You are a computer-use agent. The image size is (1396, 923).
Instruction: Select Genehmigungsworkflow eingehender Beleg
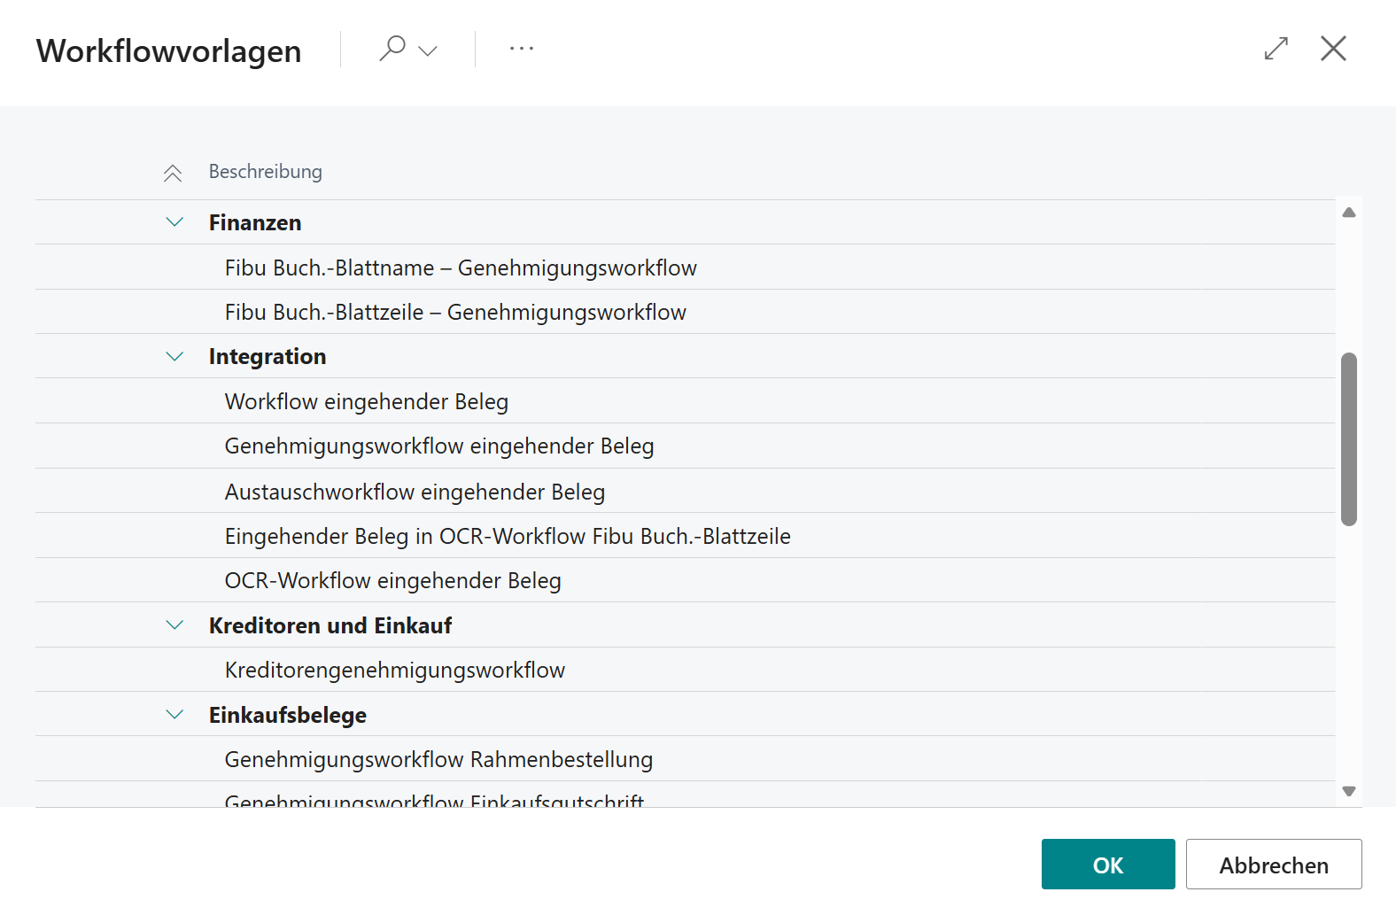point(686,446)
